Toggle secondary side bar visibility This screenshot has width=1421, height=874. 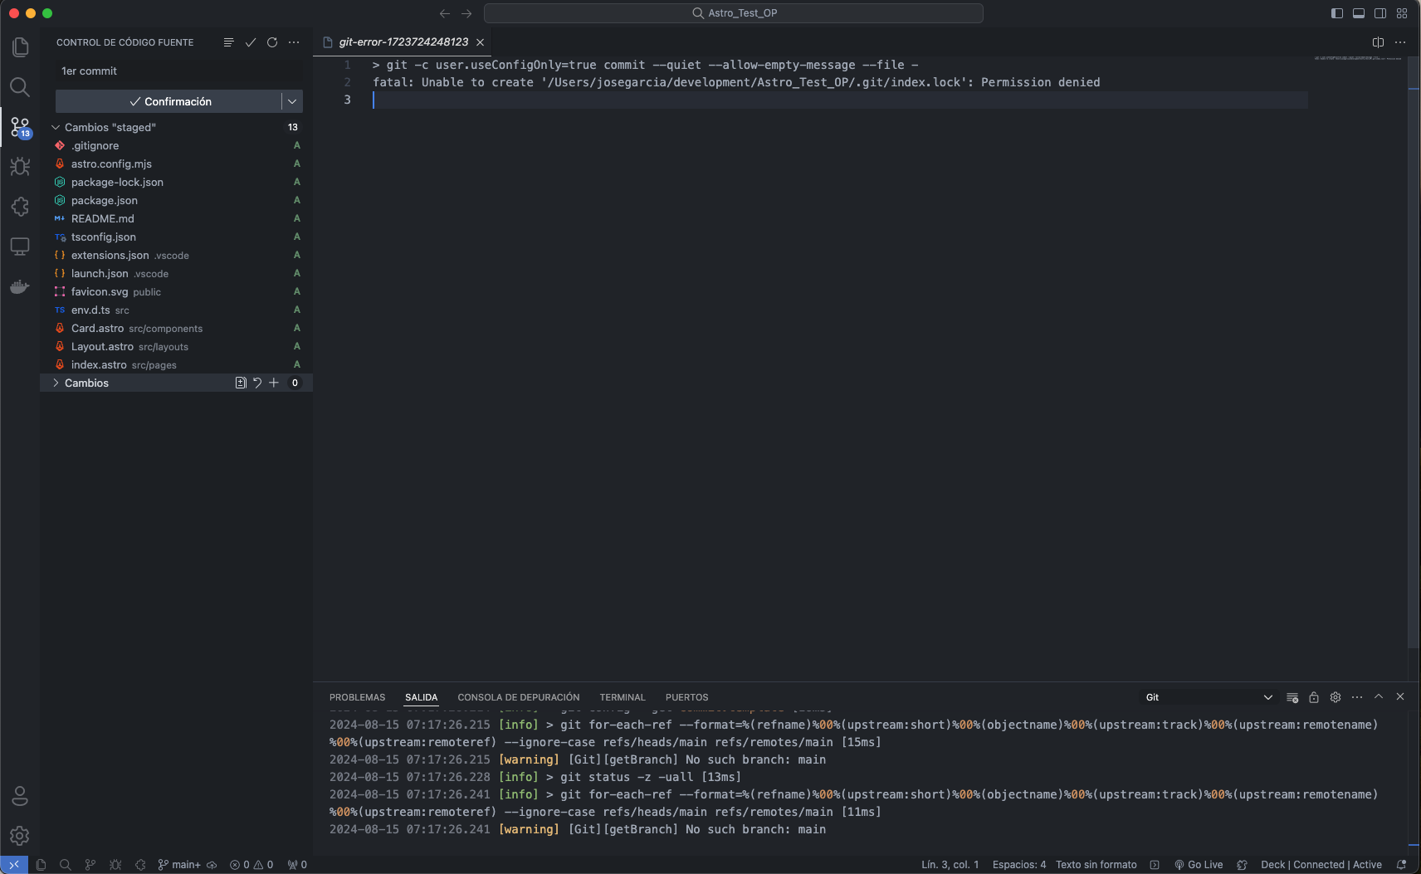coord(1380,13)
